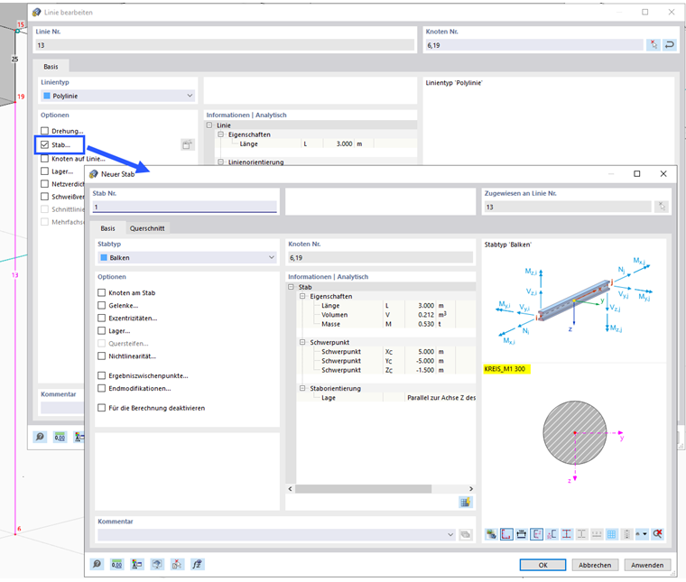The image size is (686, 582).
Task: Click the Anwenden button
Action: (x=647, y=565)
